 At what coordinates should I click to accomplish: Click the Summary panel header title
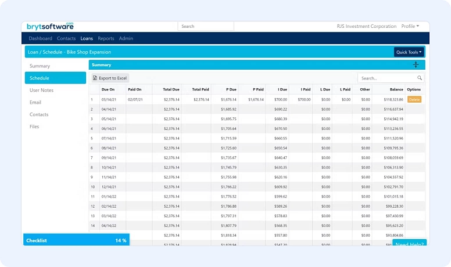[x=101, y=64]
